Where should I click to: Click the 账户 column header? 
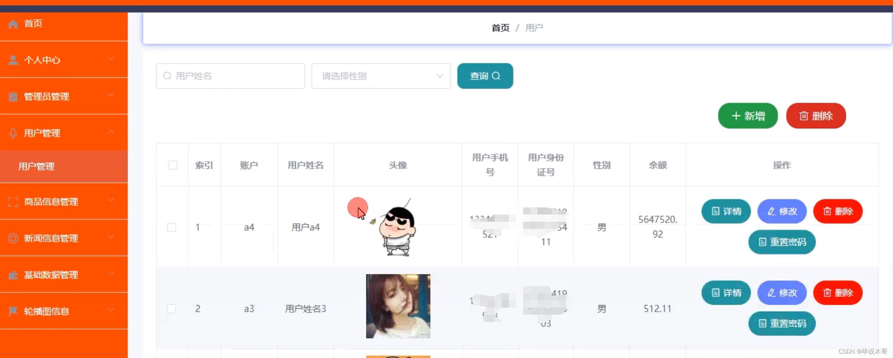(x=249, y=165)
